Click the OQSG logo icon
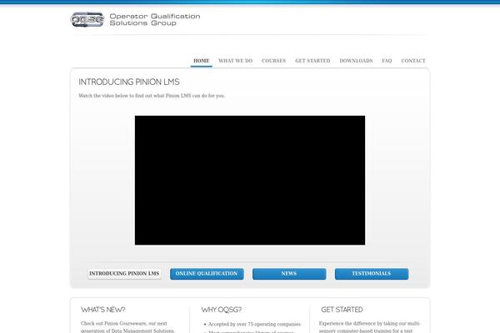Viewport: 500px width, 333px height. coord(87,20)
